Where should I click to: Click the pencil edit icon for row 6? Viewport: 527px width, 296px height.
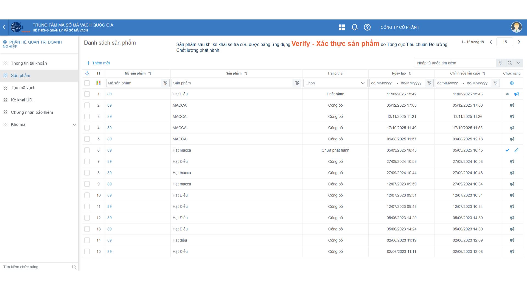tap(516, 150)
